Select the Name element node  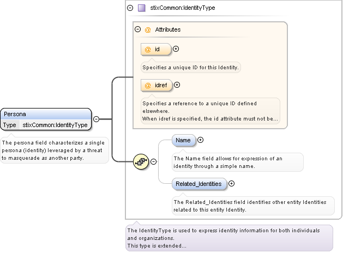pos(183,141)
